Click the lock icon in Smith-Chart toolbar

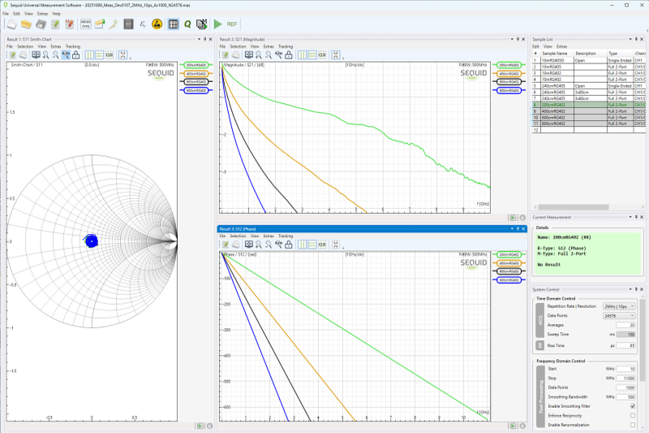pyautogui.click(x=76, y=55)
